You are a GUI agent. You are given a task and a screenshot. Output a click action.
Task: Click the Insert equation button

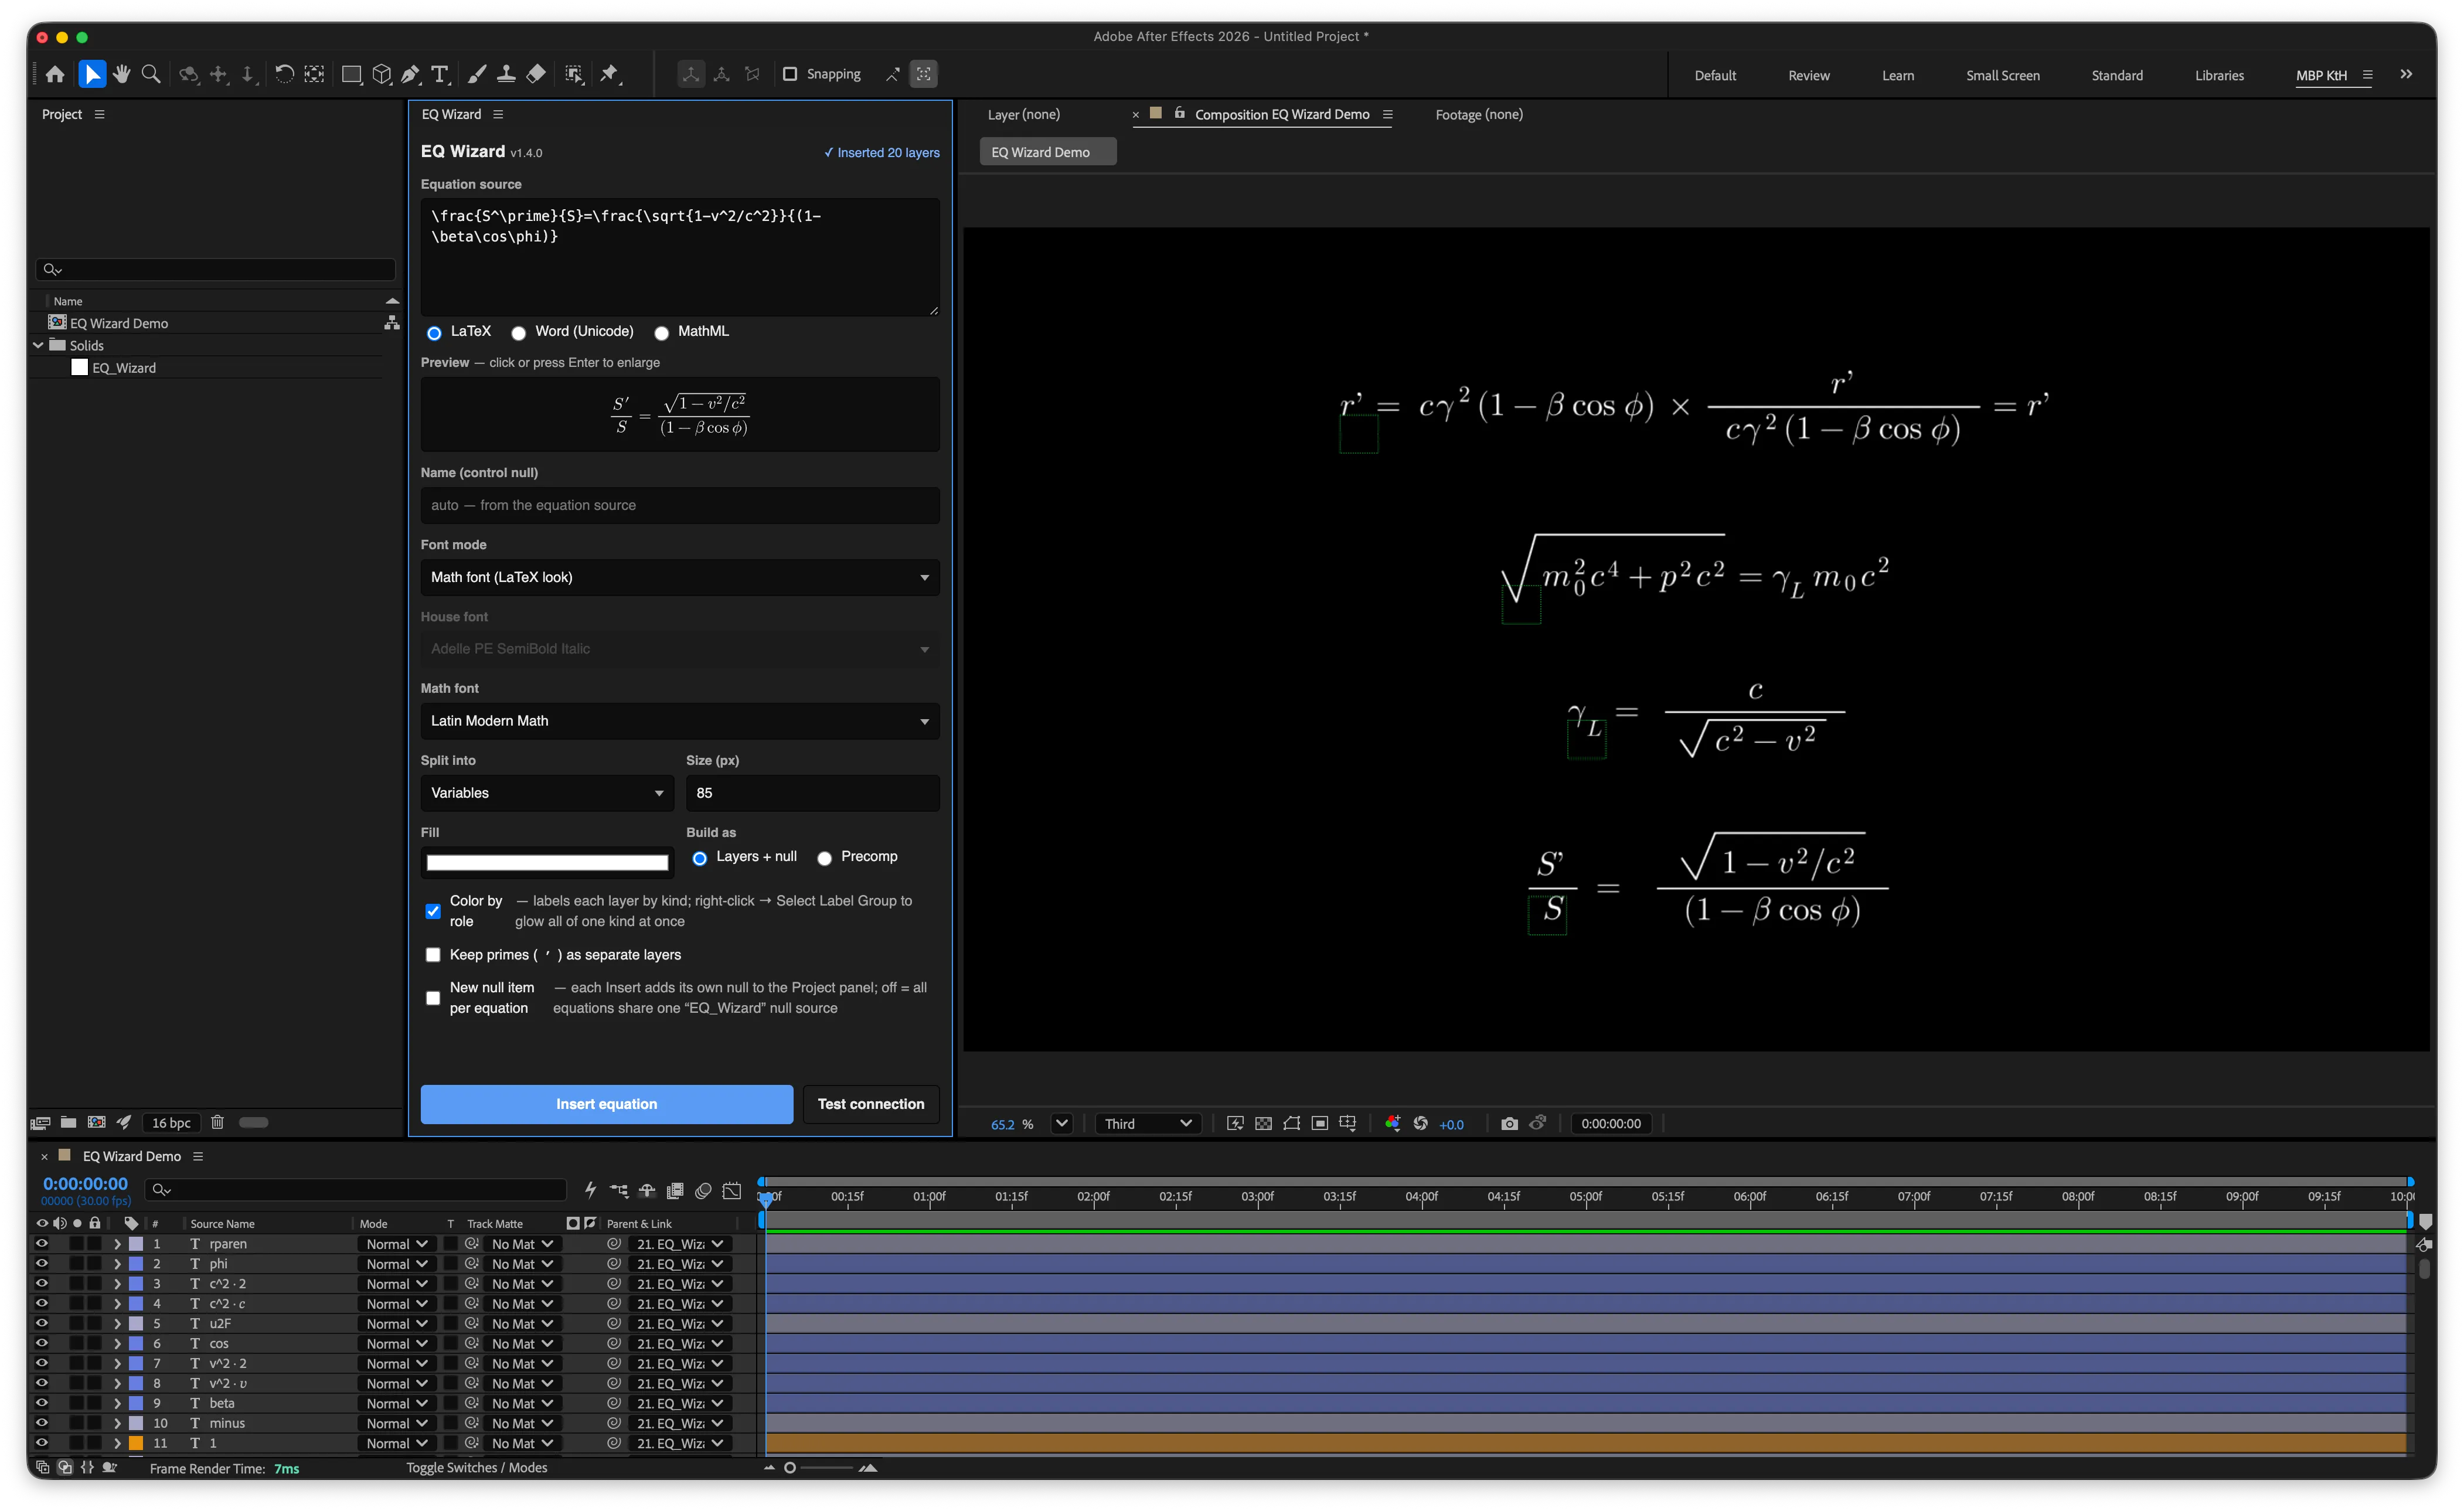coord(606,1104)
